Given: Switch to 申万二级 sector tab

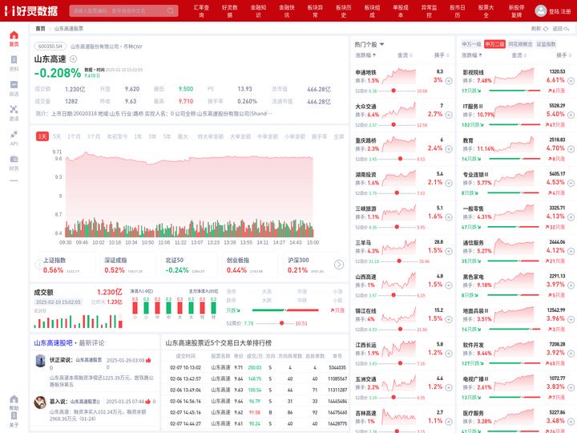Looking at the screenshot, I should pyautogui.click(x=494, y=44).
